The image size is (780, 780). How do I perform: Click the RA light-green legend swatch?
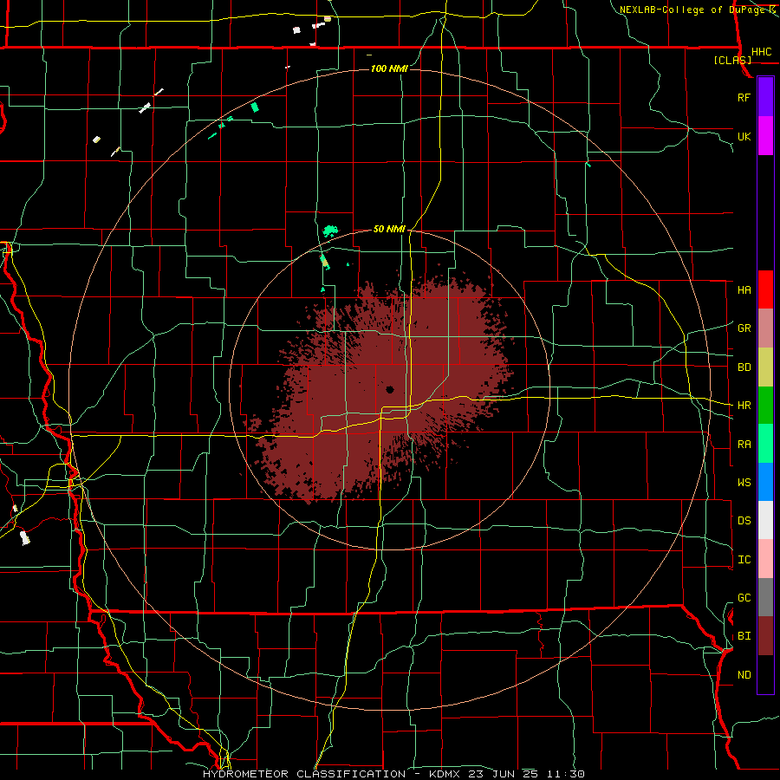pyautogui.click(x=765, y=443)
